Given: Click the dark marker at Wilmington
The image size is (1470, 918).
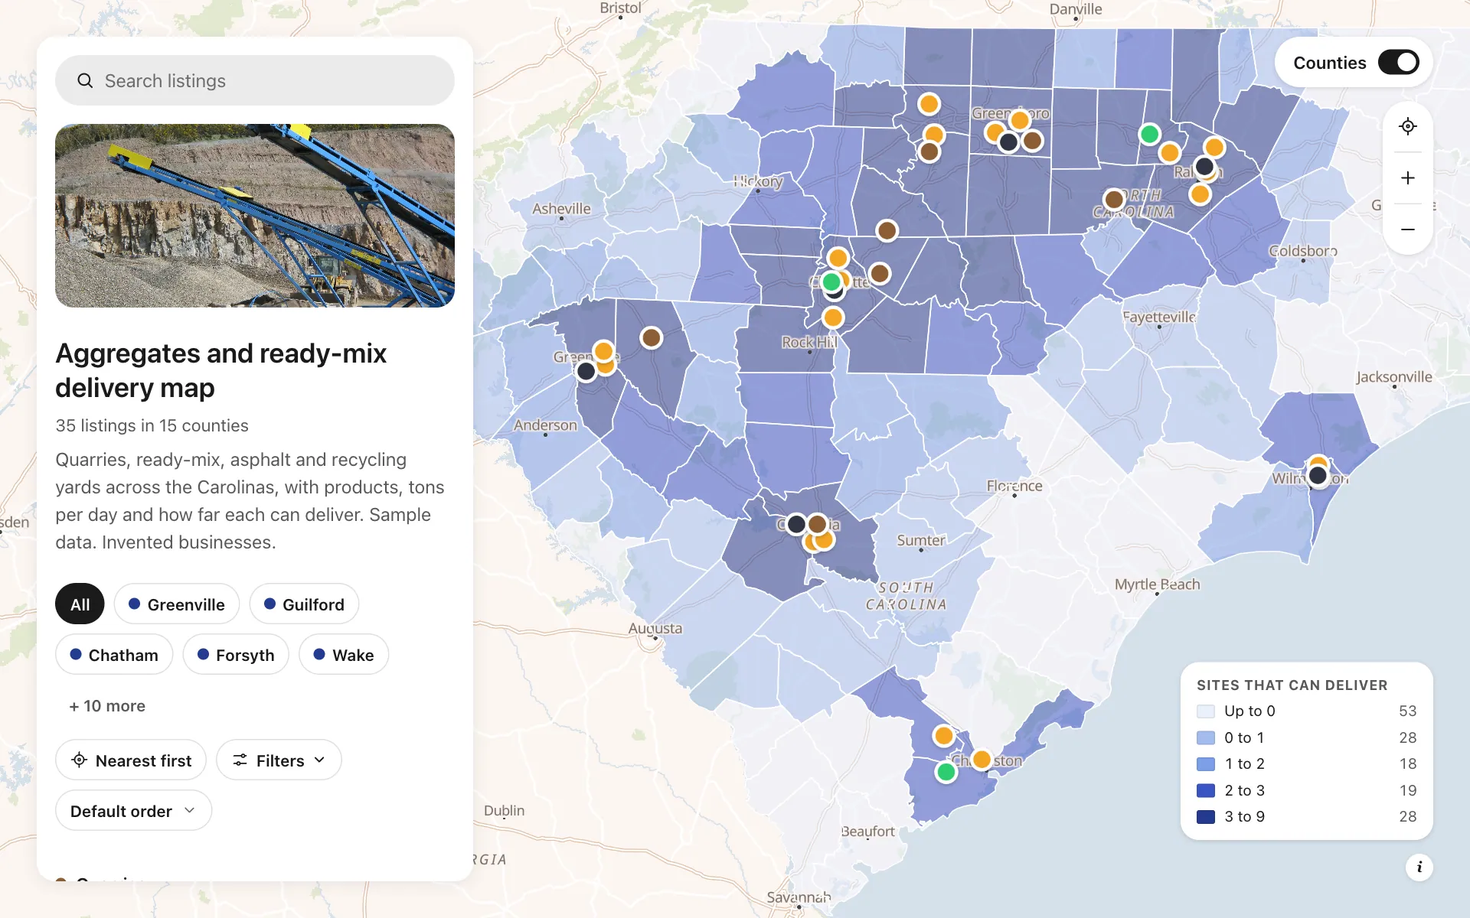Looking at the screenshot, I should click(1318, 476).
